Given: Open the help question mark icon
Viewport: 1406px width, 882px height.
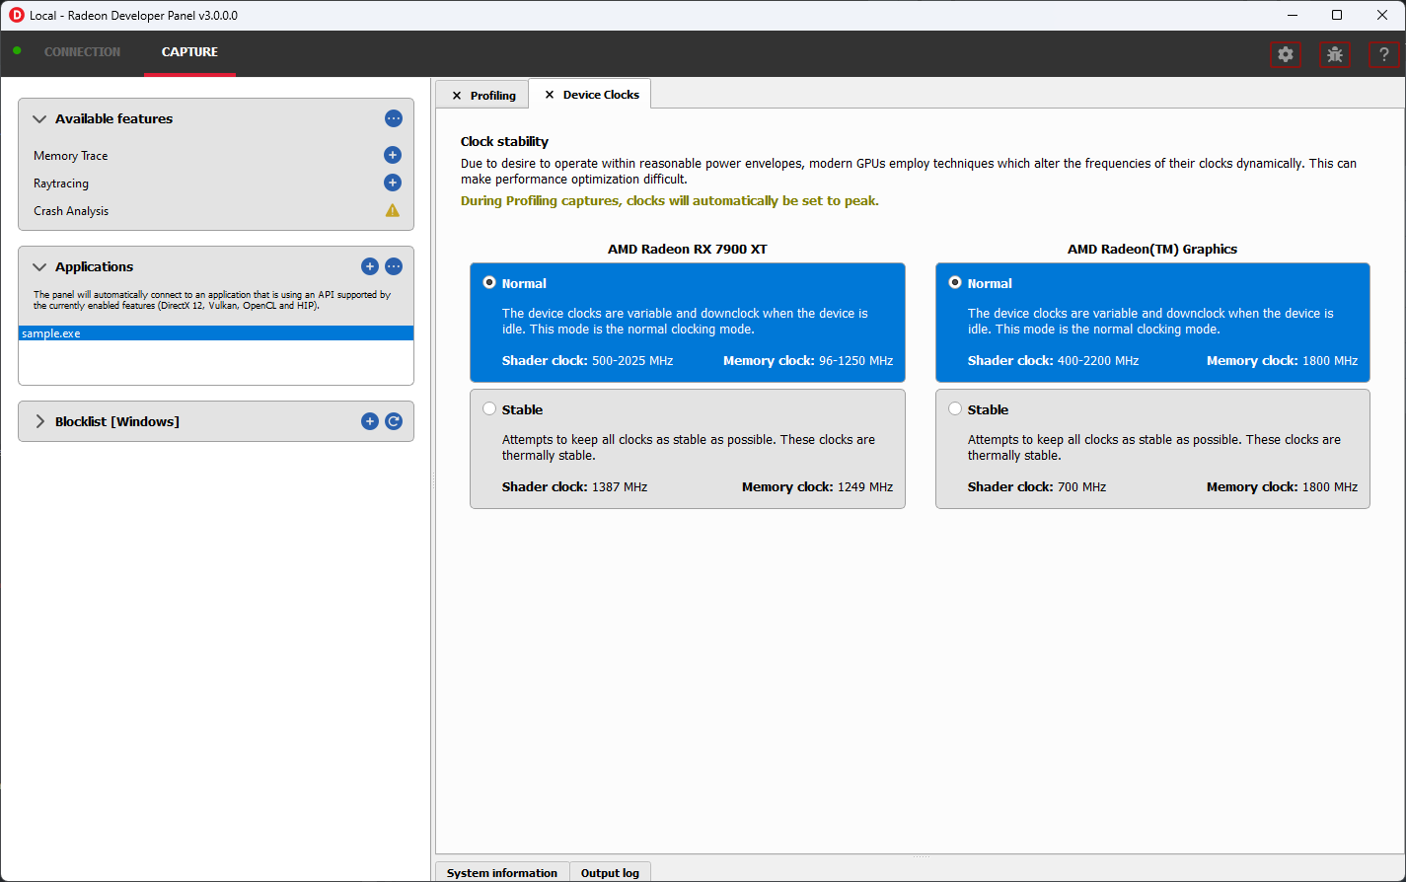Looking at the screenshot, I should (1384, 54).
